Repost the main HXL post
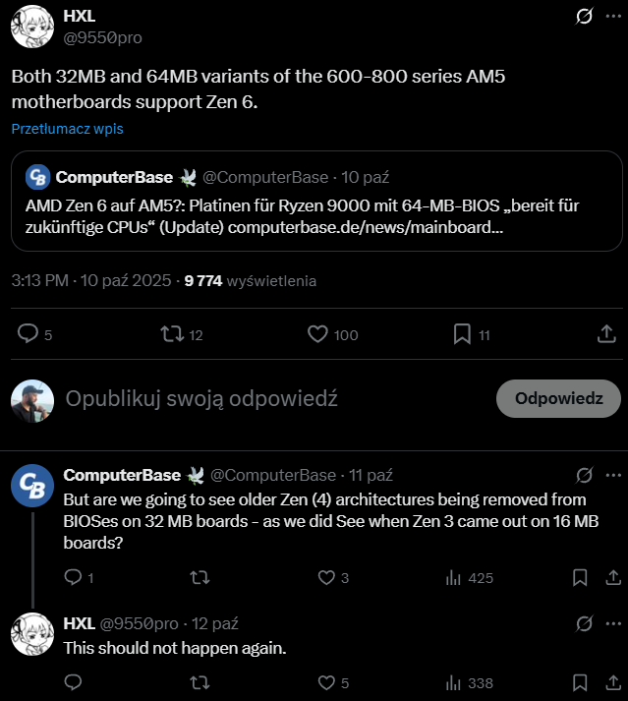This screenshot has width=628, height=701. coord(172,334)
